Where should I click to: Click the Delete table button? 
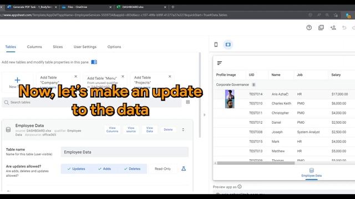168,129
